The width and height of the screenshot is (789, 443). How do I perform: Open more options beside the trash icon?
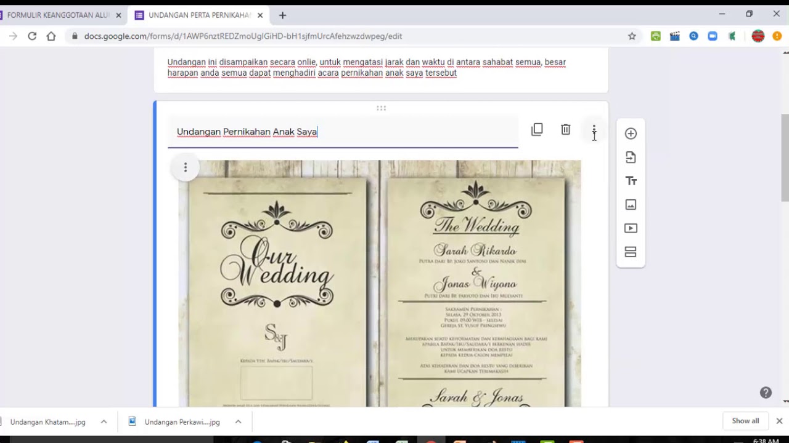pos(594,130)
